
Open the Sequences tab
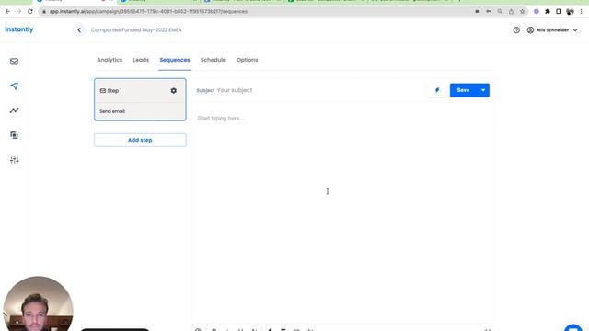click(175, 60)
